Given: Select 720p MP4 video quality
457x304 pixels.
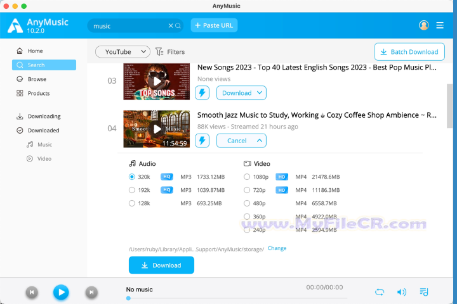Looking at the screenshot, I should 247,190.
